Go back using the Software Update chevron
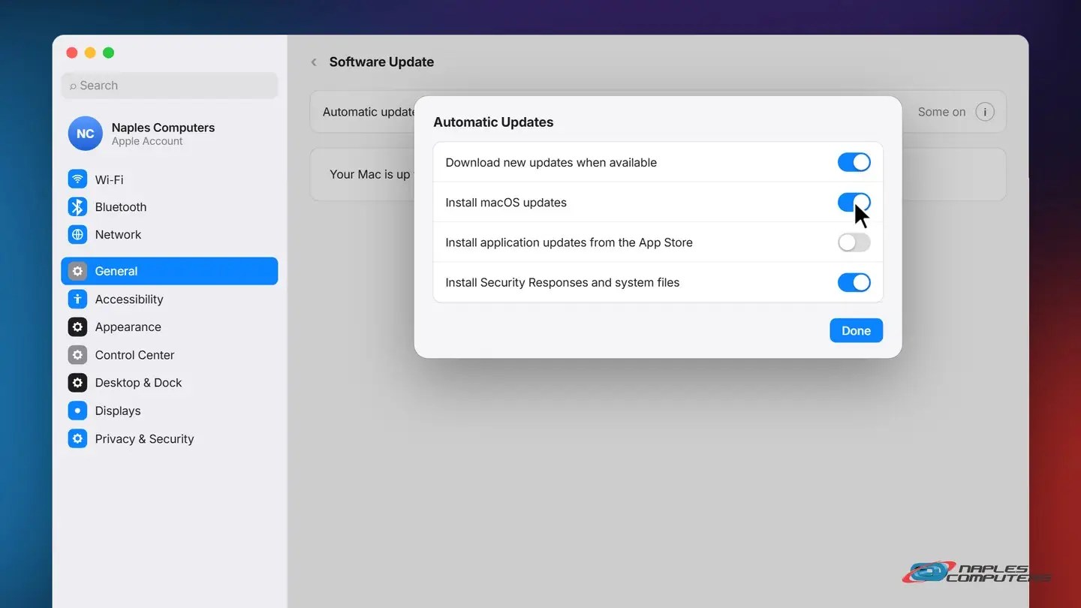 (314, 62)
